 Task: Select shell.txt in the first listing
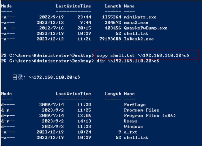tap(136, 34)
